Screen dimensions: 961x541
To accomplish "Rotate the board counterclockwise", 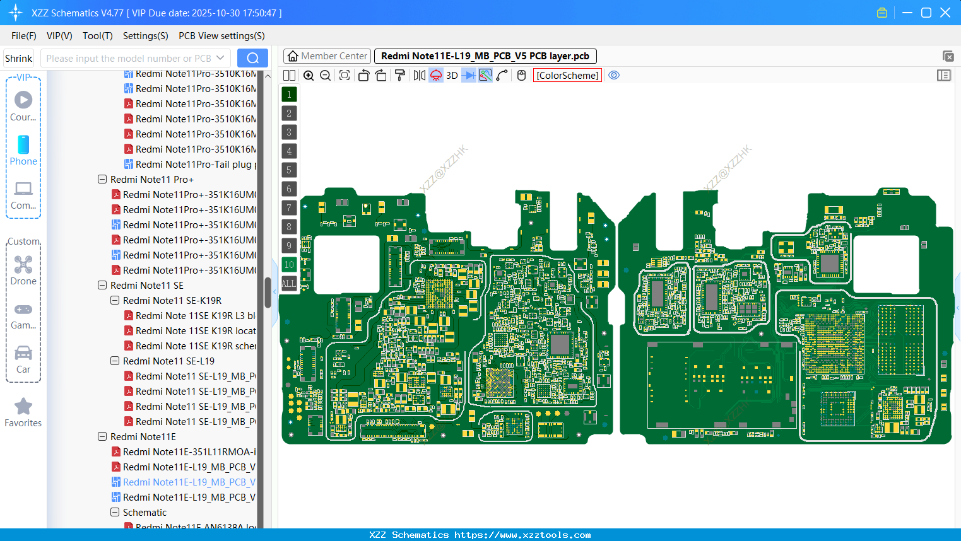I will [x=363, y=75].
